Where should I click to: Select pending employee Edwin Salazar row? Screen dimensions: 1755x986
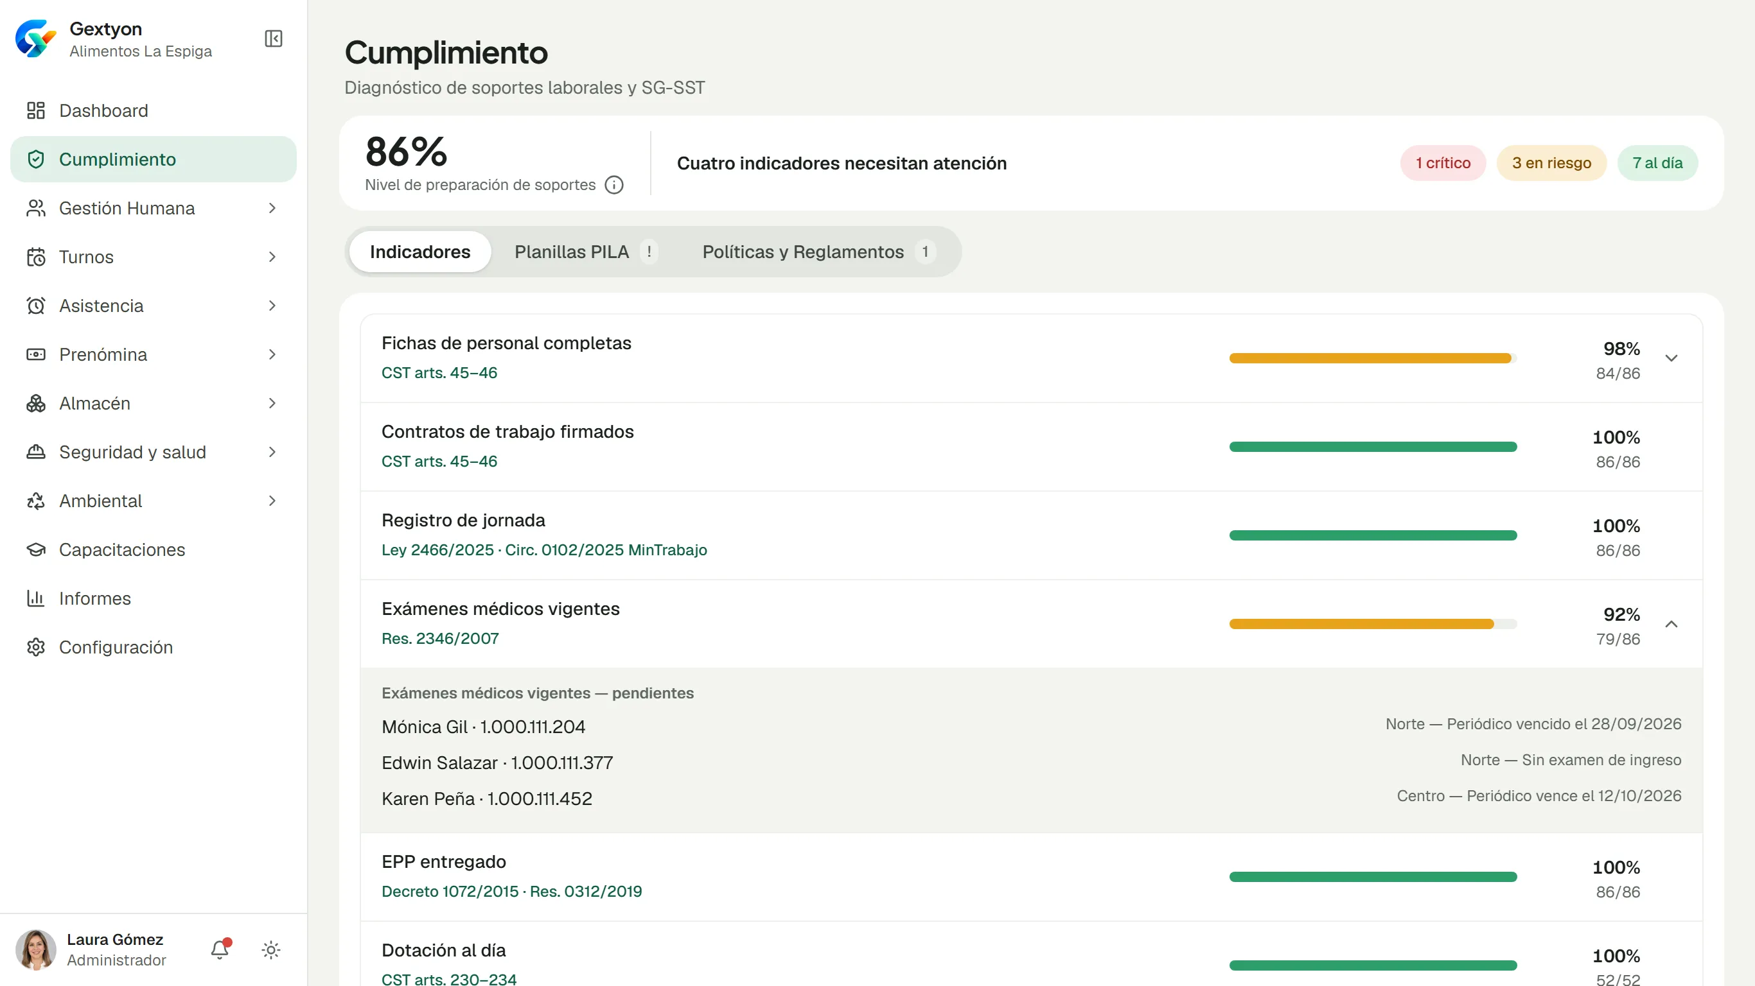[1031, 763]
